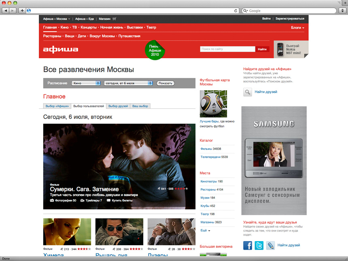Open the Афиша – Москва city dropdown
This screenshot has width=348, height=261.
click(x=56, y=19)
